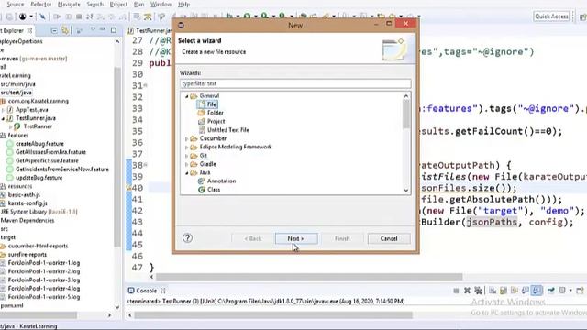This screenshot has width=587, height=330.
Task: Open ForkJoinPool-1-worker-3.log file
Action: click(x=44, y=280)
